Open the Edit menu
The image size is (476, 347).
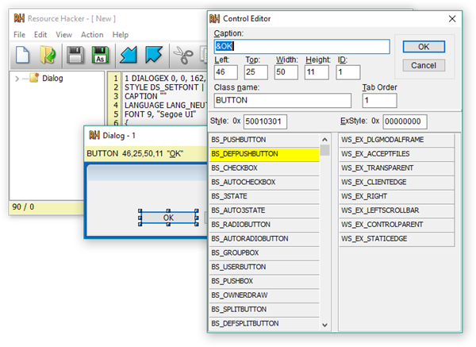point(40,35)
